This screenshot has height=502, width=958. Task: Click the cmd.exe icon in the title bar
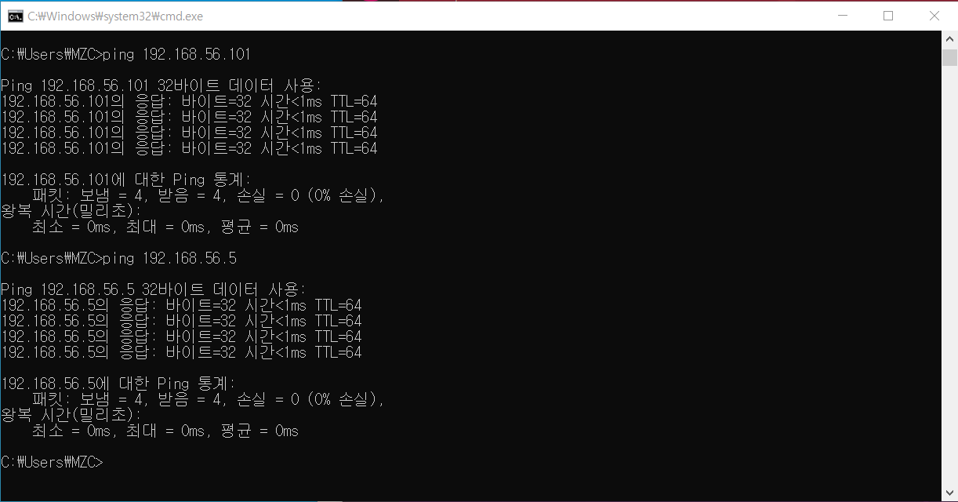coord(15,16)
